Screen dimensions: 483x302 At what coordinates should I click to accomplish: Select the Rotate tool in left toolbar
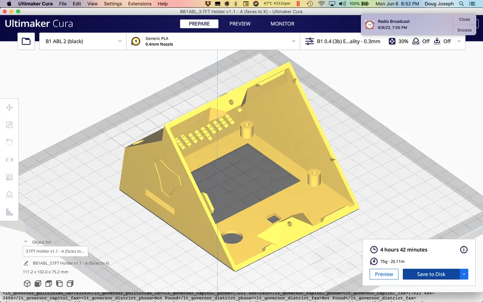coord(9,142)
